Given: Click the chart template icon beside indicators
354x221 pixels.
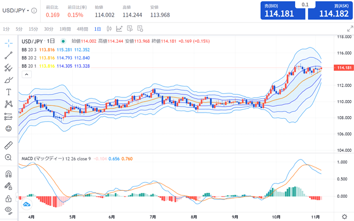Looking at the screenshot, I should (x=130, y=29).
